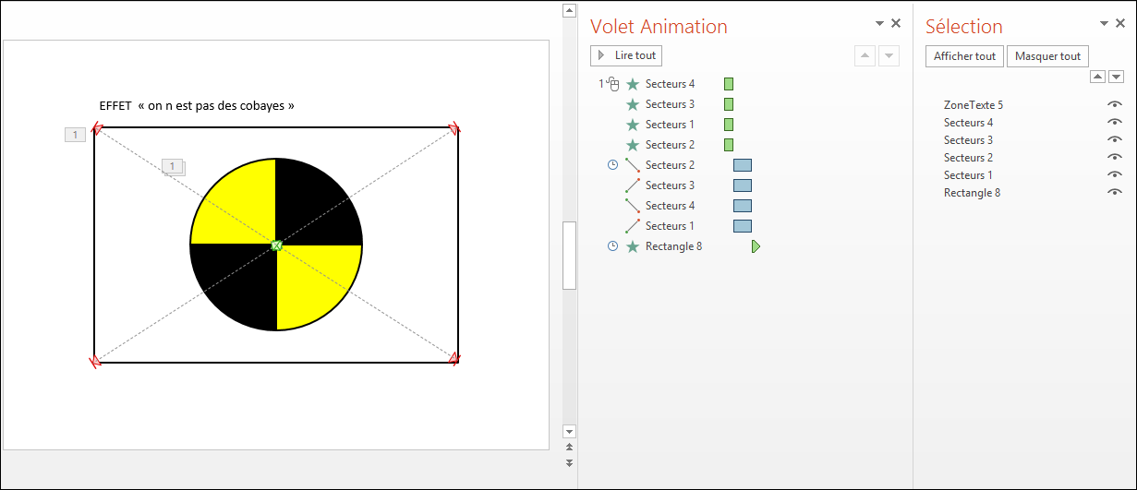This screenshot has height=490, width=1137.
Task: Select the EFFET text box on slide
Action: point(197,105)
